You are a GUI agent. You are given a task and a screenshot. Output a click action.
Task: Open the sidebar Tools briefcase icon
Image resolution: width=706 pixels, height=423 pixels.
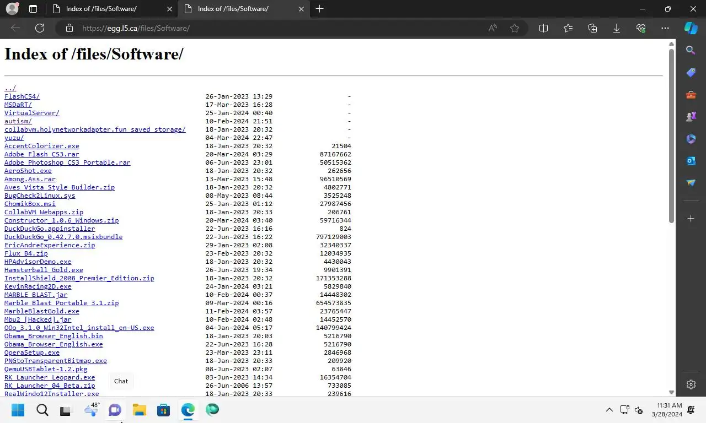[691, 95]
